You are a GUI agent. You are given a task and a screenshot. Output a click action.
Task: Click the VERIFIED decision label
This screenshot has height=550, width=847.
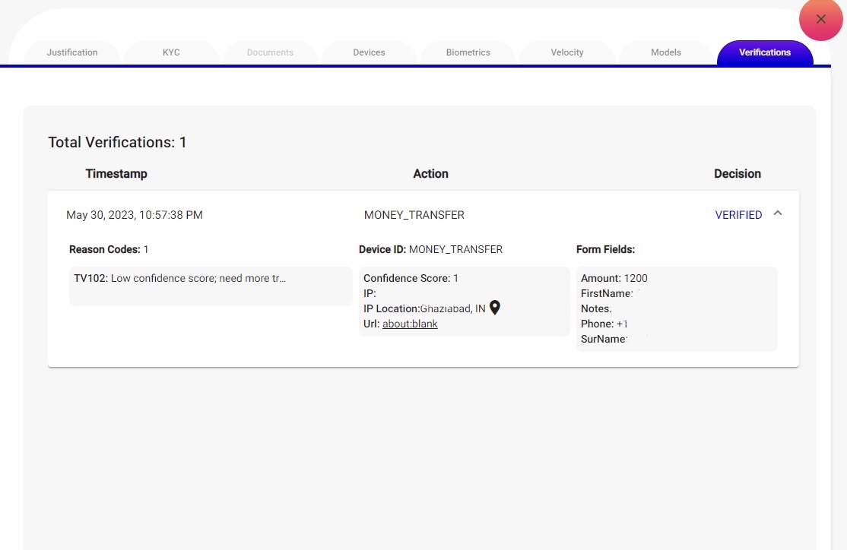point(738,215)
